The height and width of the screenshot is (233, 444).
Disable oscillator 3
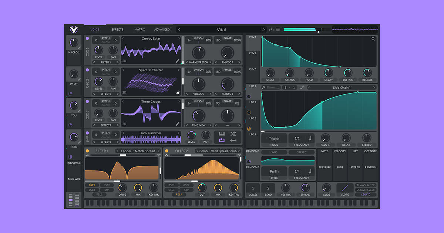click(x=87, y=101)
